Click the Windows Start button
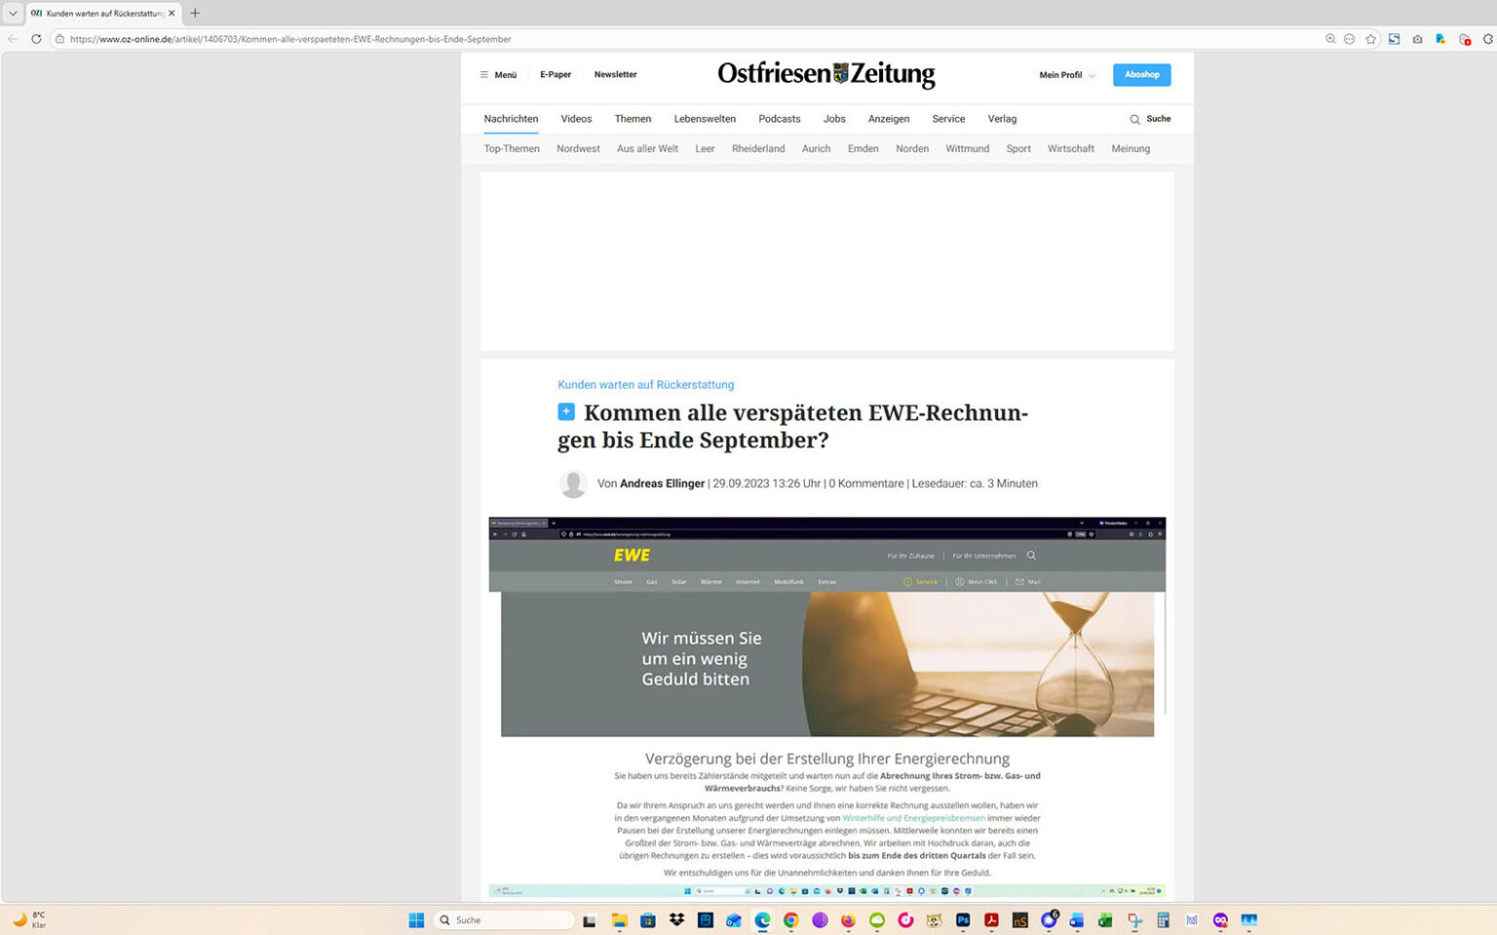This screenshot has height=935, width=1497. coord(415,919)
